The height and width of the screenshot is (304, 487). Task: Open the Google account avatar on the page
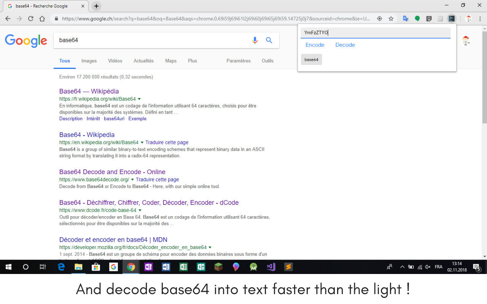click(466, 41)
